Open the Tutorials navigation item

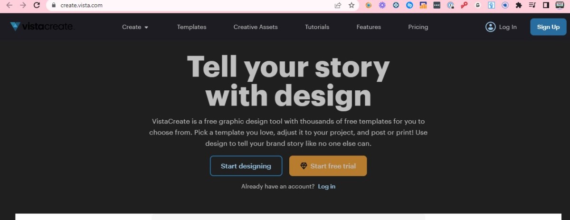click(317, 27)
